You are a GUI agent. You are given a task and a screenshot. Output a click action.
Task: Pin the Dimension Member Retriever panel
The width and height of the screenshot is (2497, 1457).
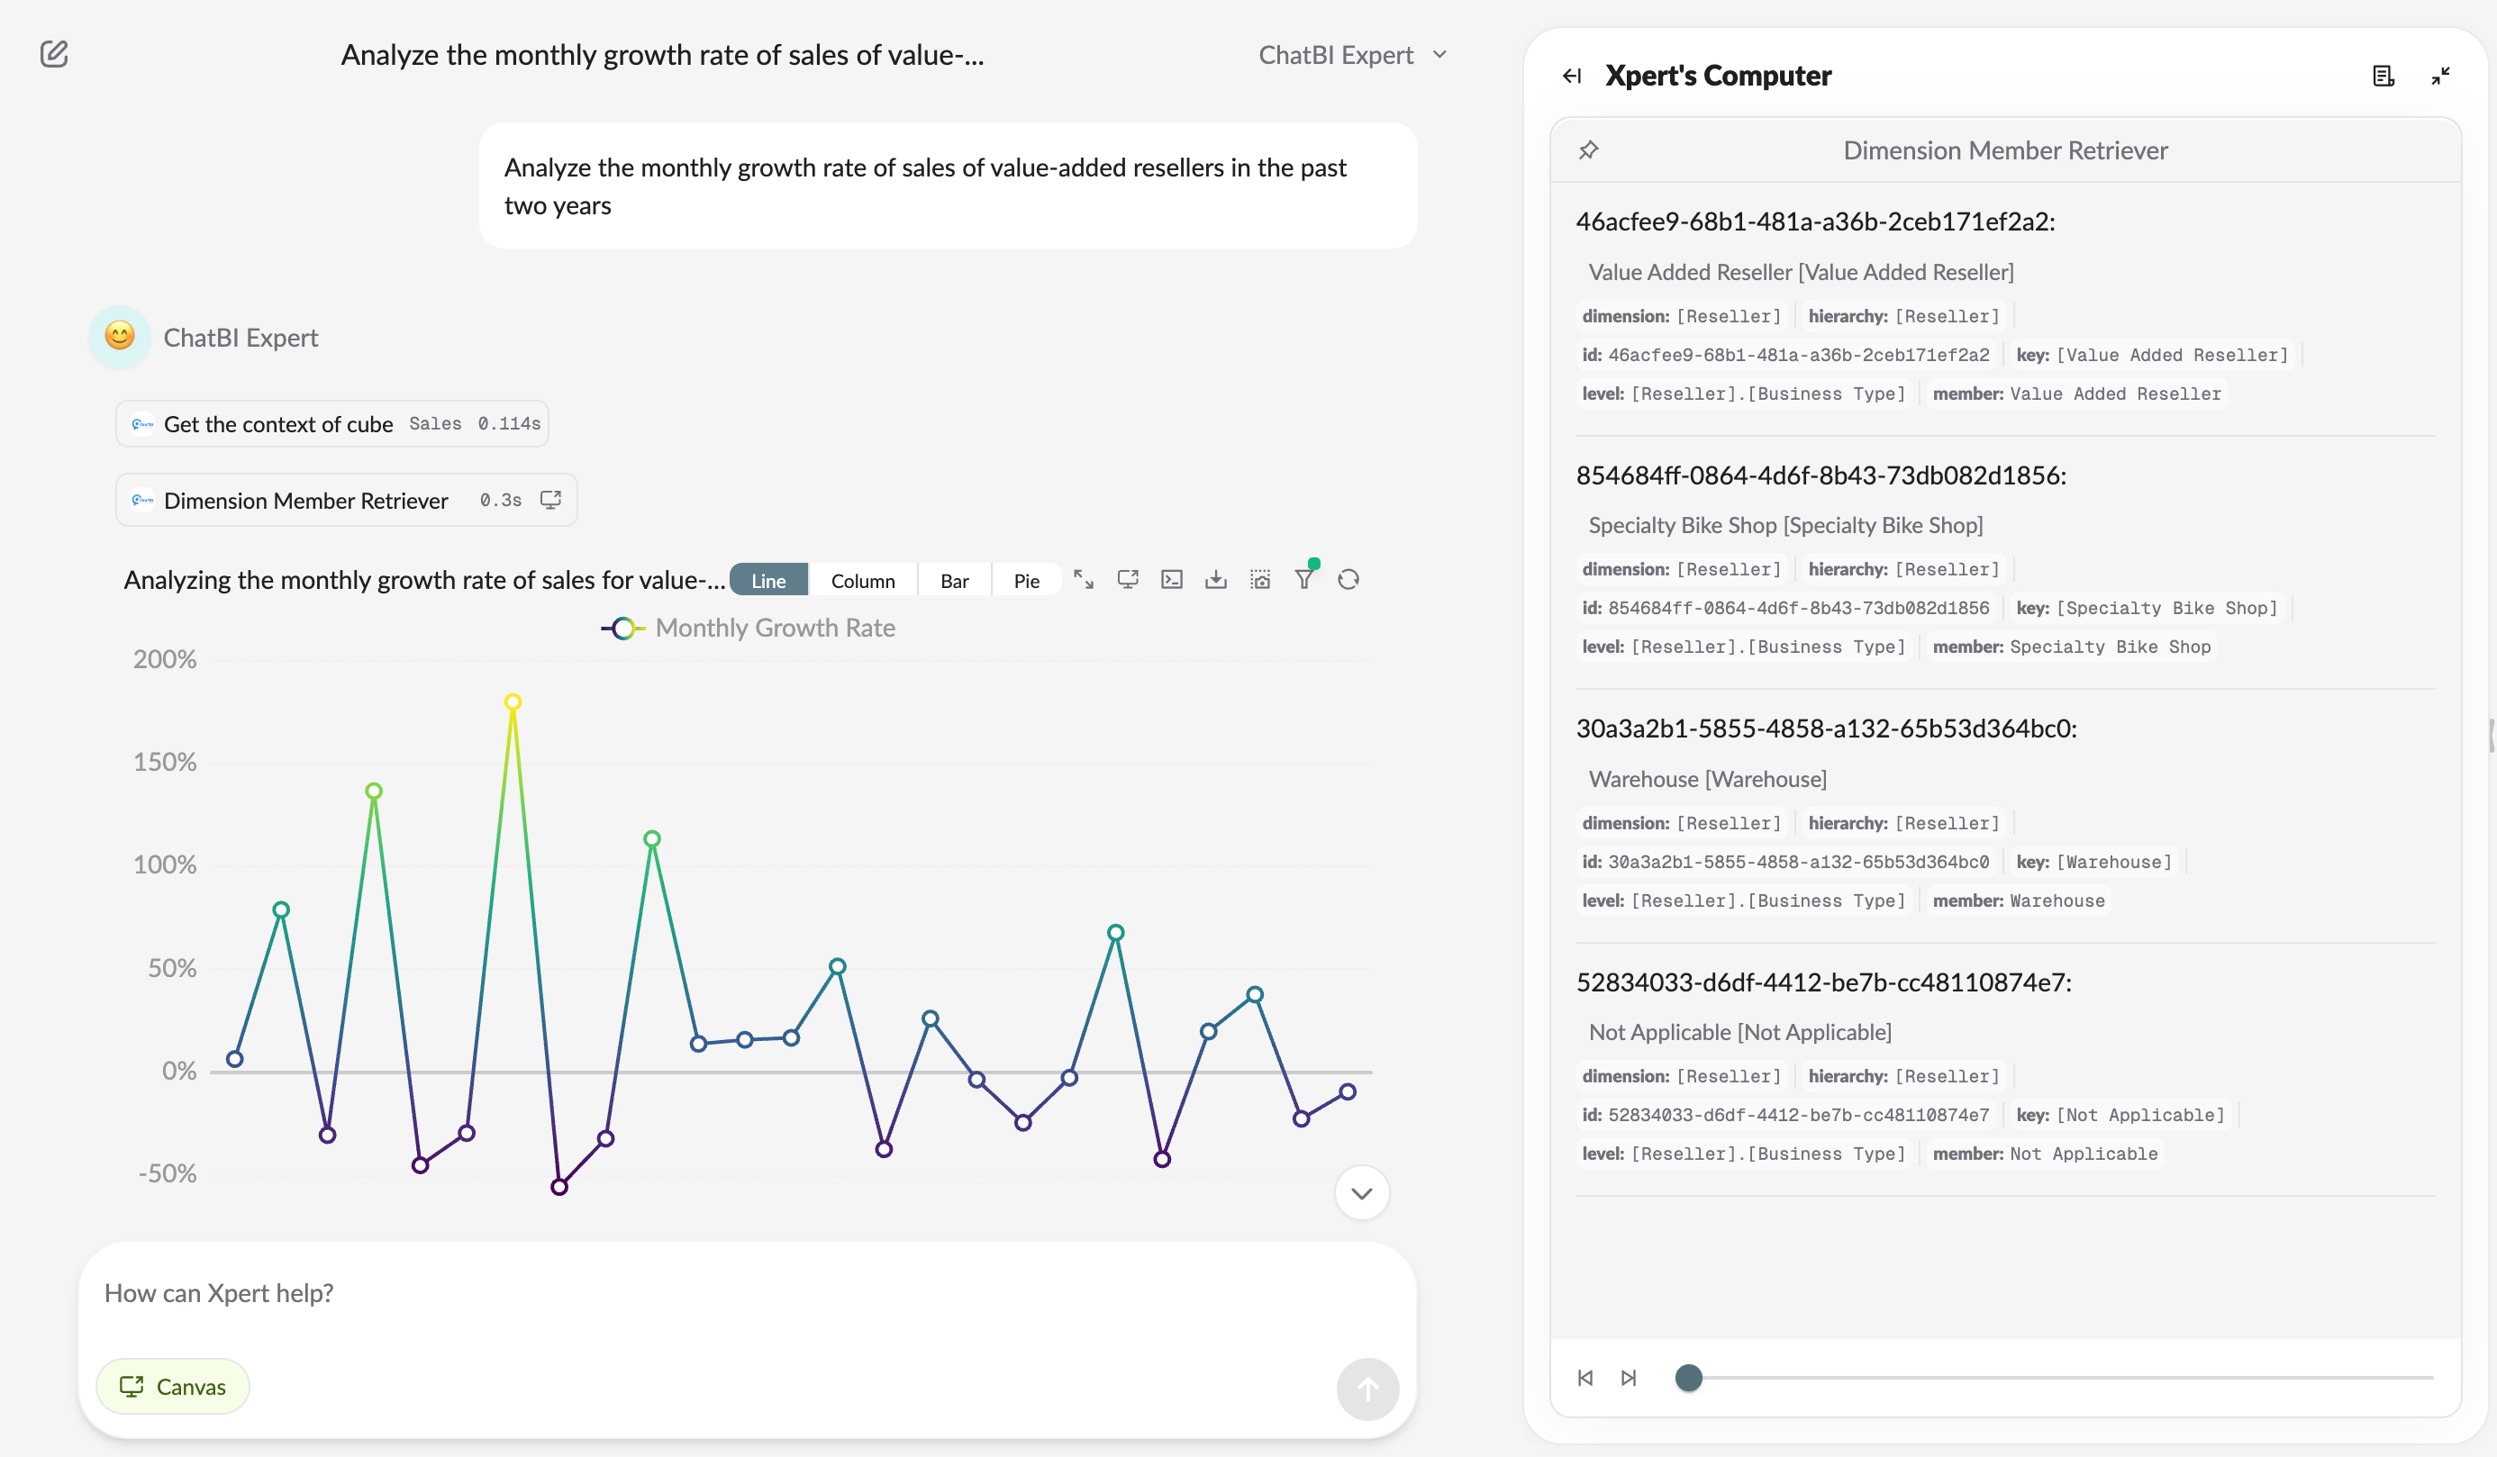point(1588,150)
